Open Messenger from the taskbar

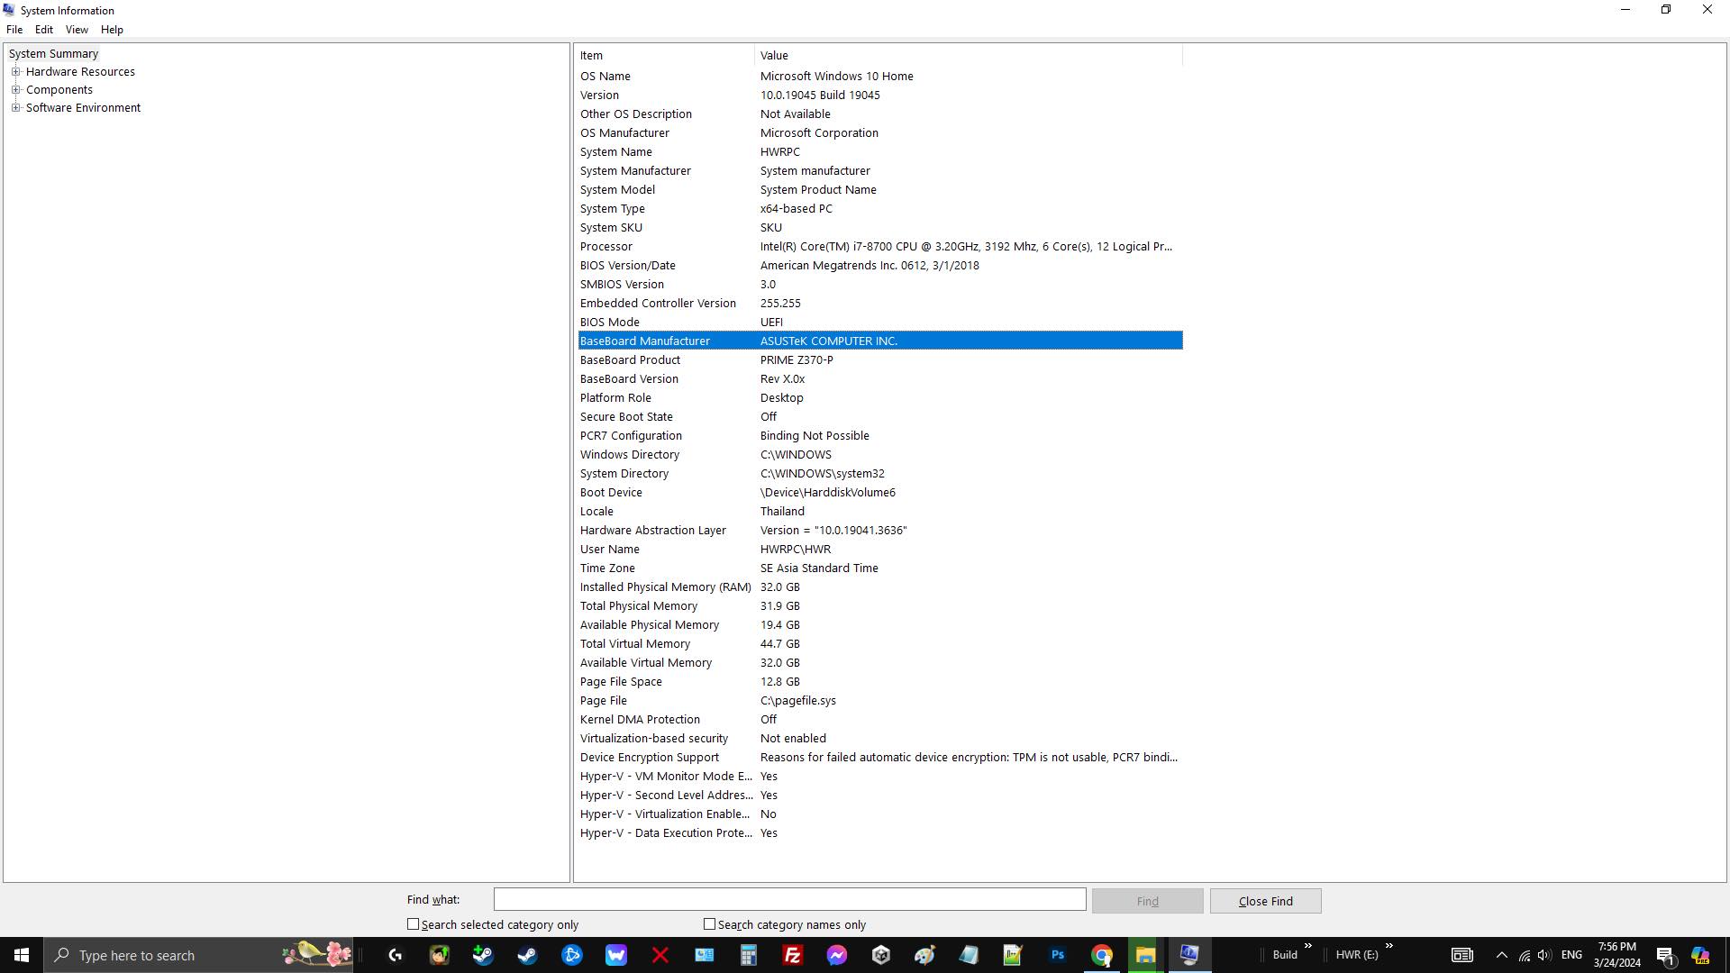(837, 955)
